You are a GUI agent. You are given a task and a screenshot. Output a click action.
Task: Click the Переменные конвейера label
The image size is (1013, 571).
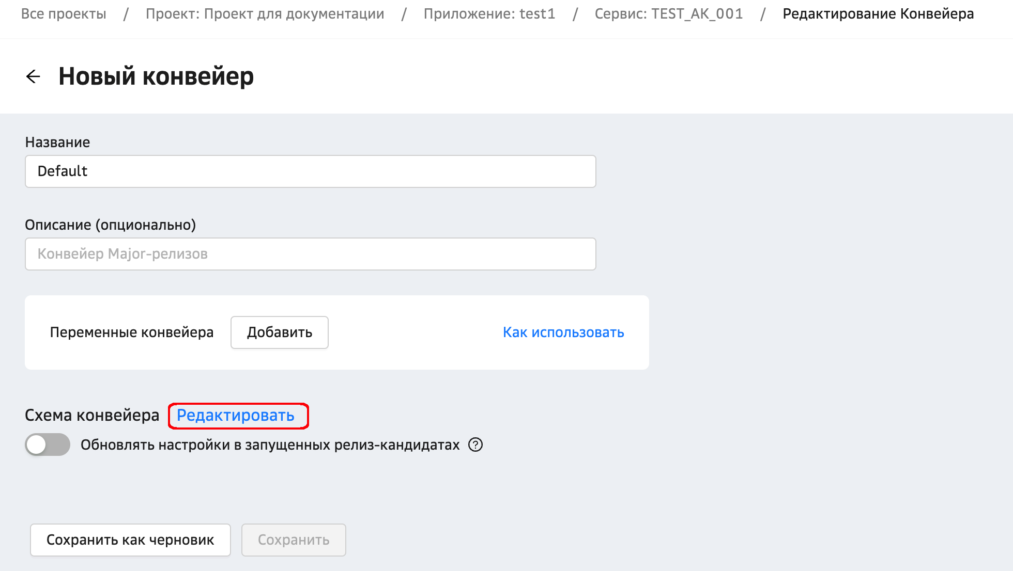click(132, 332)
